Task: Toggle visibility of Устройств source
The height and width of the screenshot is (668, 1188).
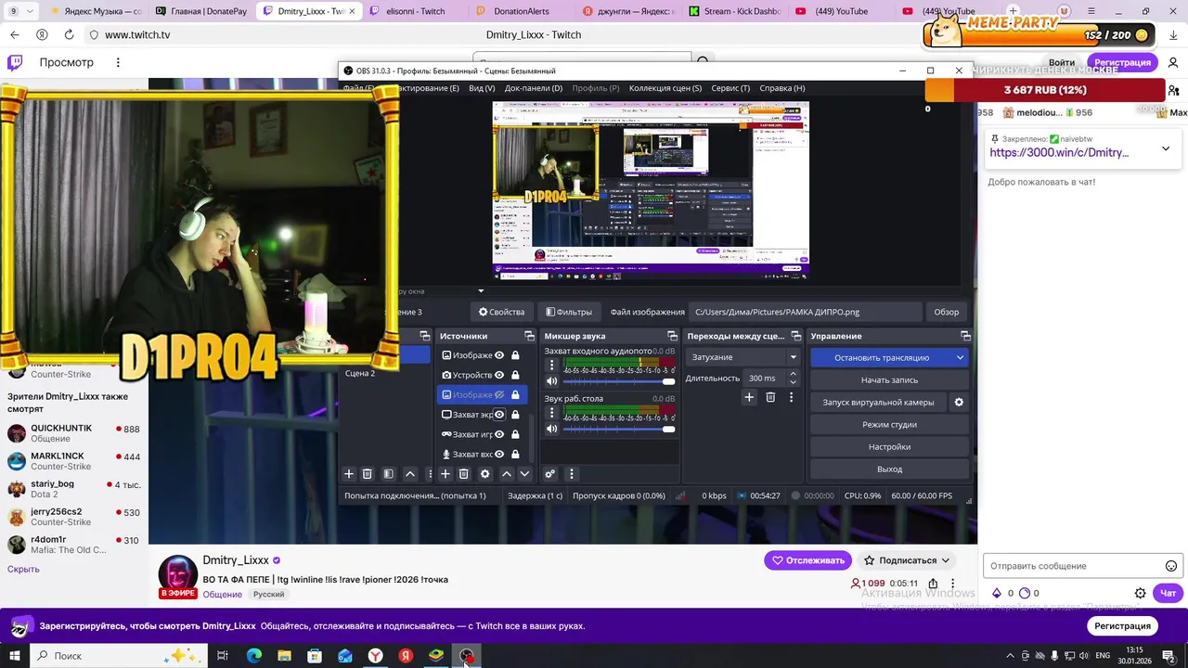Action: coord(499,375)
